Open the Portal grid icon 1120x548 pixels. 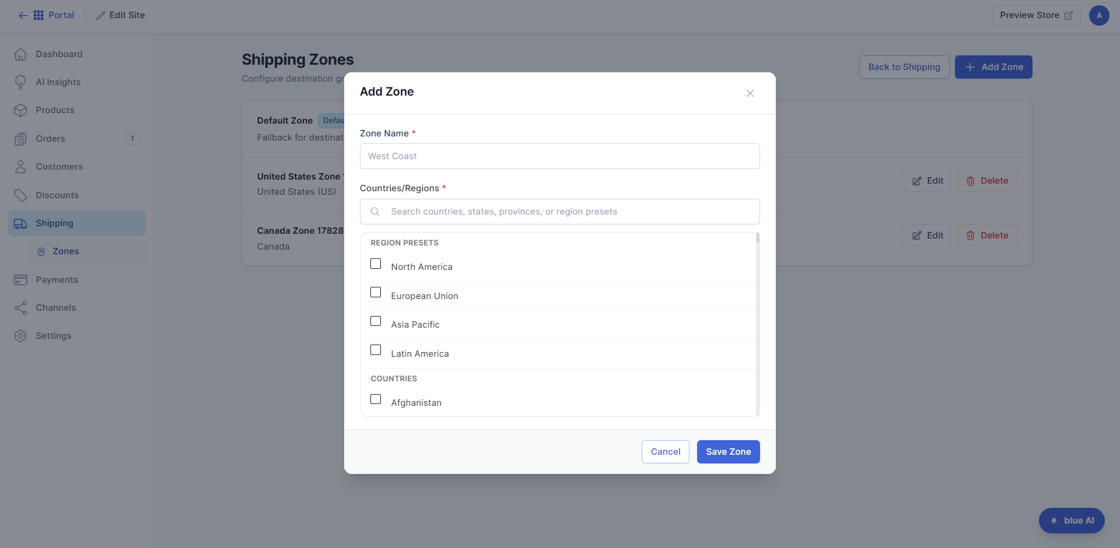click(38, 15)
